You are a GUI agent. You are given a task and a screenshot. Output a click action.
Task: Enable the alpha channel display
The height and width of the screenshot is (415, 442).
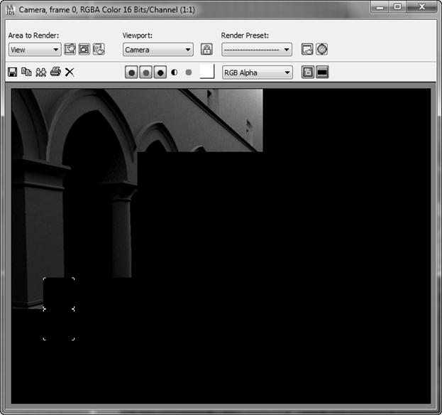click(175, 72)
